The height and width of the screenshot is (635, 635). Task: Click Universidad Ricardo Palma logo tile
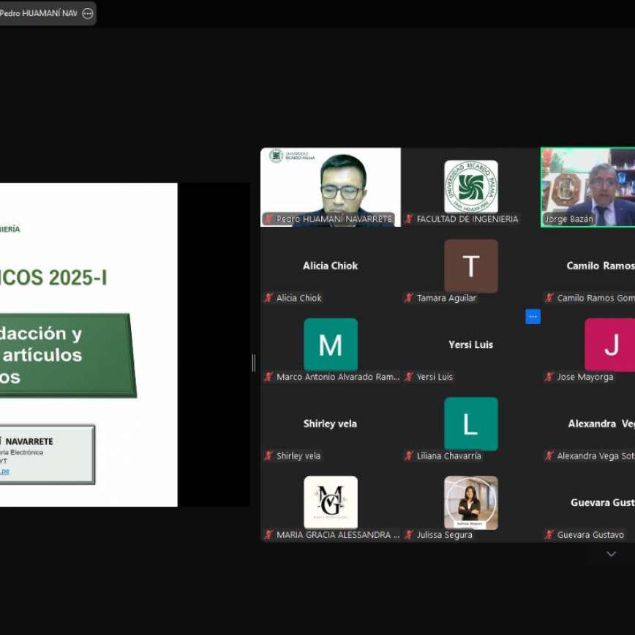click(470, 187)
